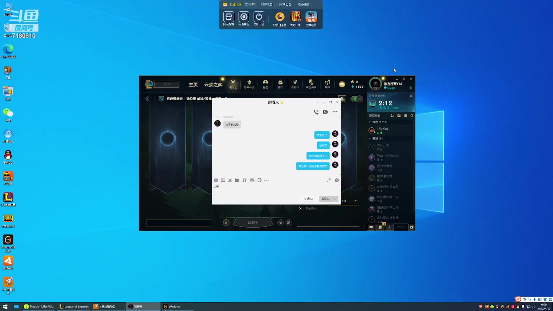Open the send-file folder icon in chat

coord(237,180)
